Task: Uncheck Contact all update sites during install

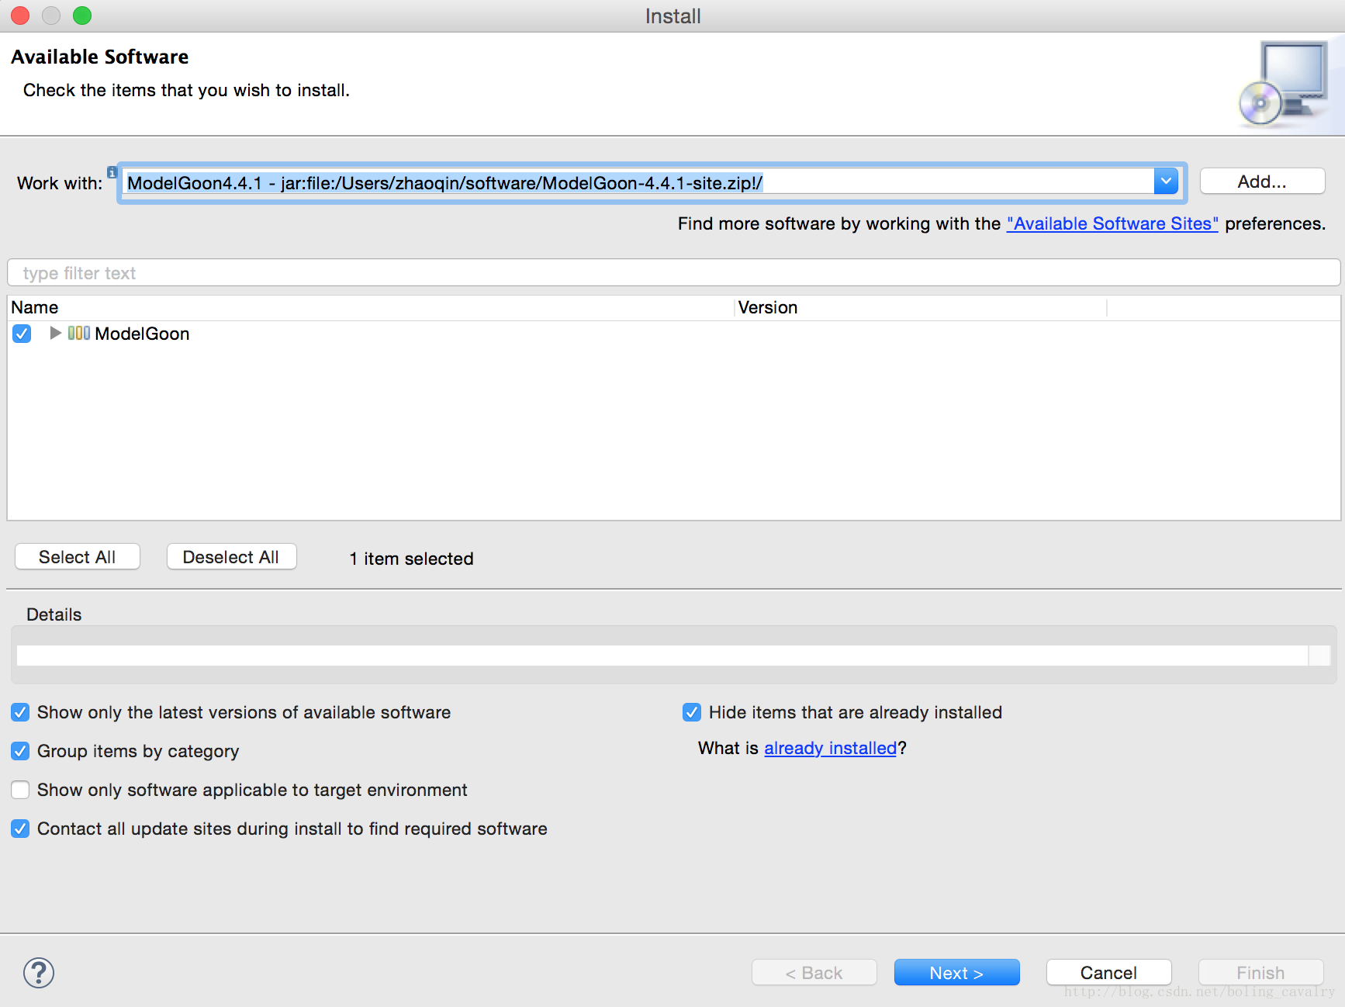Action: pos(20,829)
